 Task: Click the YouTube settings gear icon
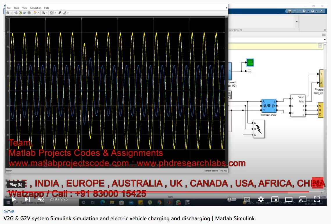click(261, 199)
